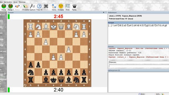Screen dimensions: 169x95
Task: Click the green indicator beside top clock
Action: point(9,17)
